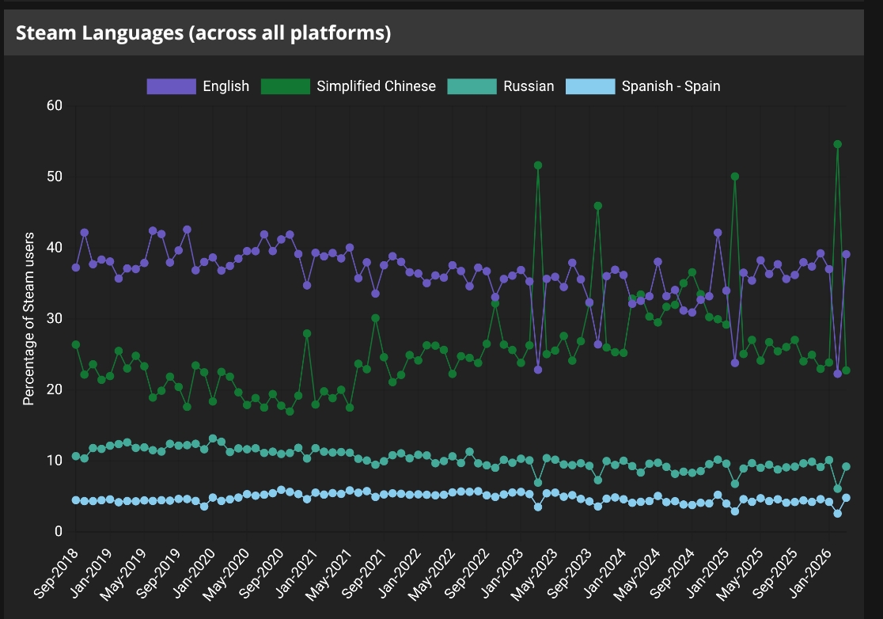Click the first Simplified Chinese data point
Viewport: 883px width, 619px height.
click(x=76, y=344)
